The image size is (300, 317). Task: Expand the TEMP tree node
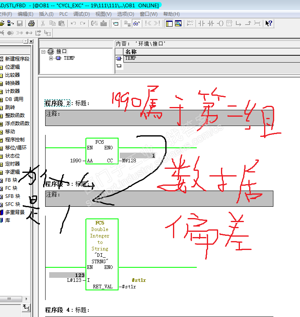click(x=51, y=58)
